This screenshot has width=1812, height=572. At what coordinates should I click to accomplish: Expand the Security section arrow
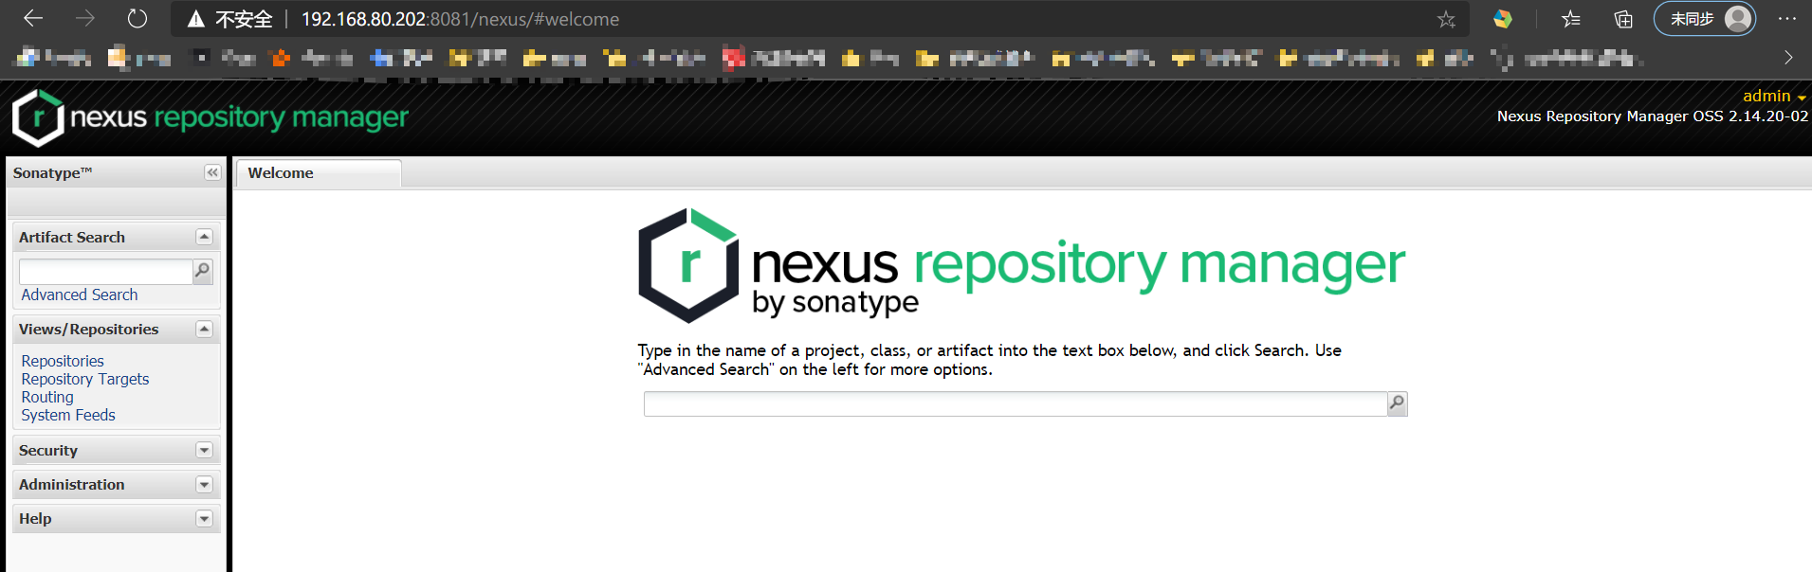(204, 450)
